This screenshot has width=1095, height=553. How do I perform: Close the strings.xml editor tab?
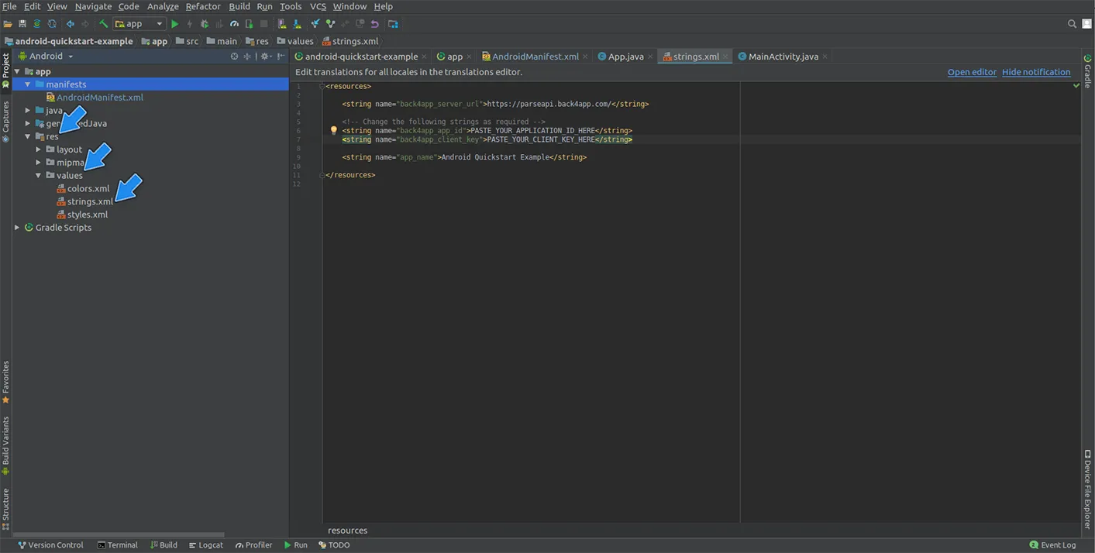pos(726,57)
